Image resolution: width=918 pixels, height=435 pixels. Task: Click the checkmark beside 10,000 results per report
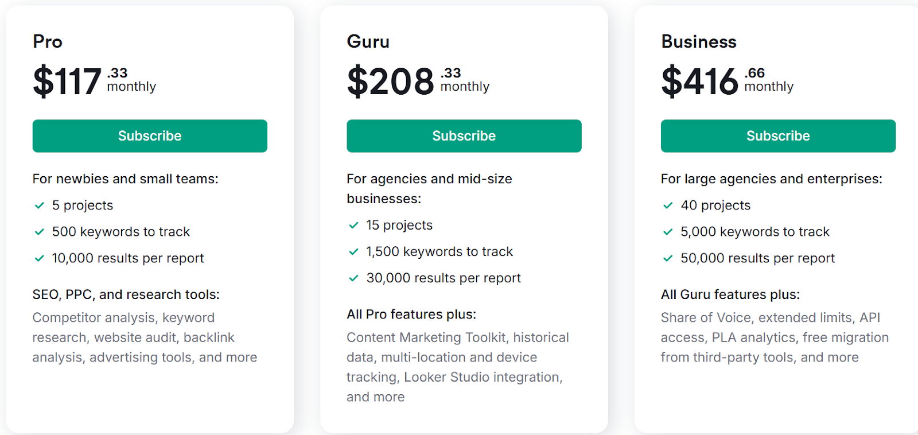coord(40,258)
